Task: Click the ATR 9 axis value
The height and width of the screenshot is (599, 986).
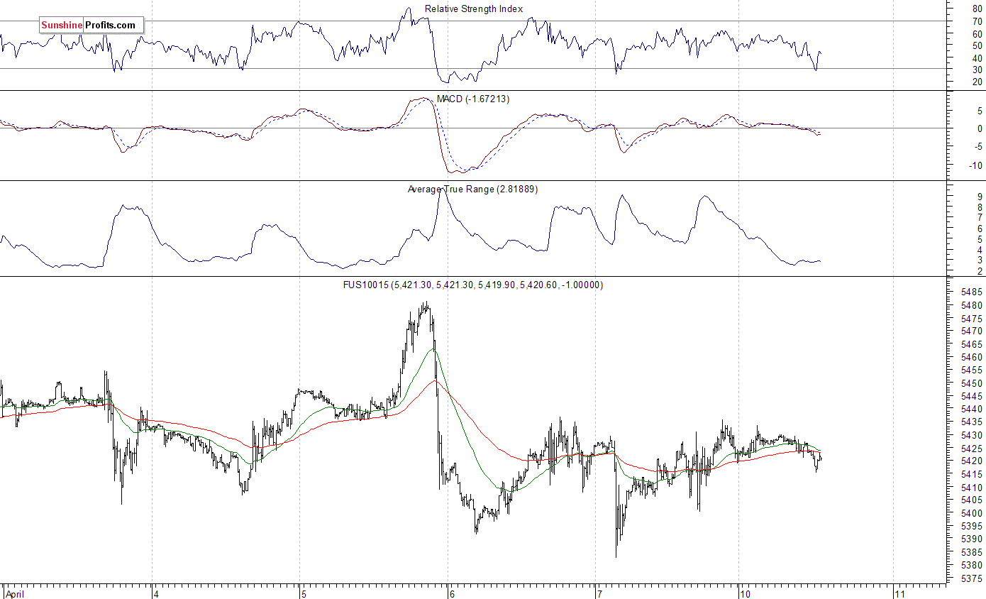Action: (x=979, y=197)
